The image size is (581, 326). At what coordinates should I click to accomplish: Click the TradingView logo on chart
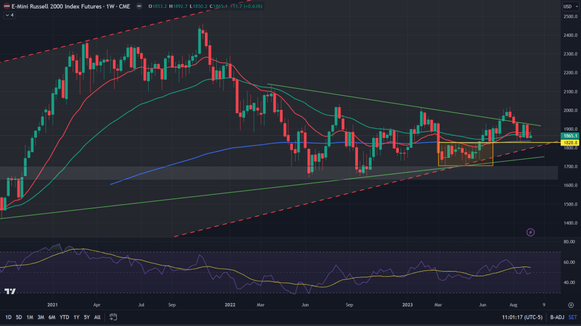tap(10, 291)
